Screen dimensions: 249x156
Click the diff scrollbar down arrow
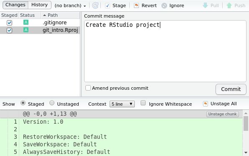246,153
